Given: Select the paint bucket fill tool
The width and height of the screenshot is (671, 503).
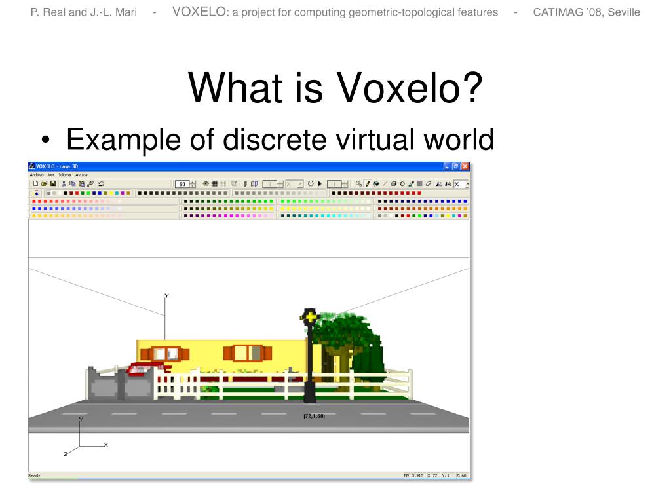Looking at the screenshot, I should pos(376,184).
